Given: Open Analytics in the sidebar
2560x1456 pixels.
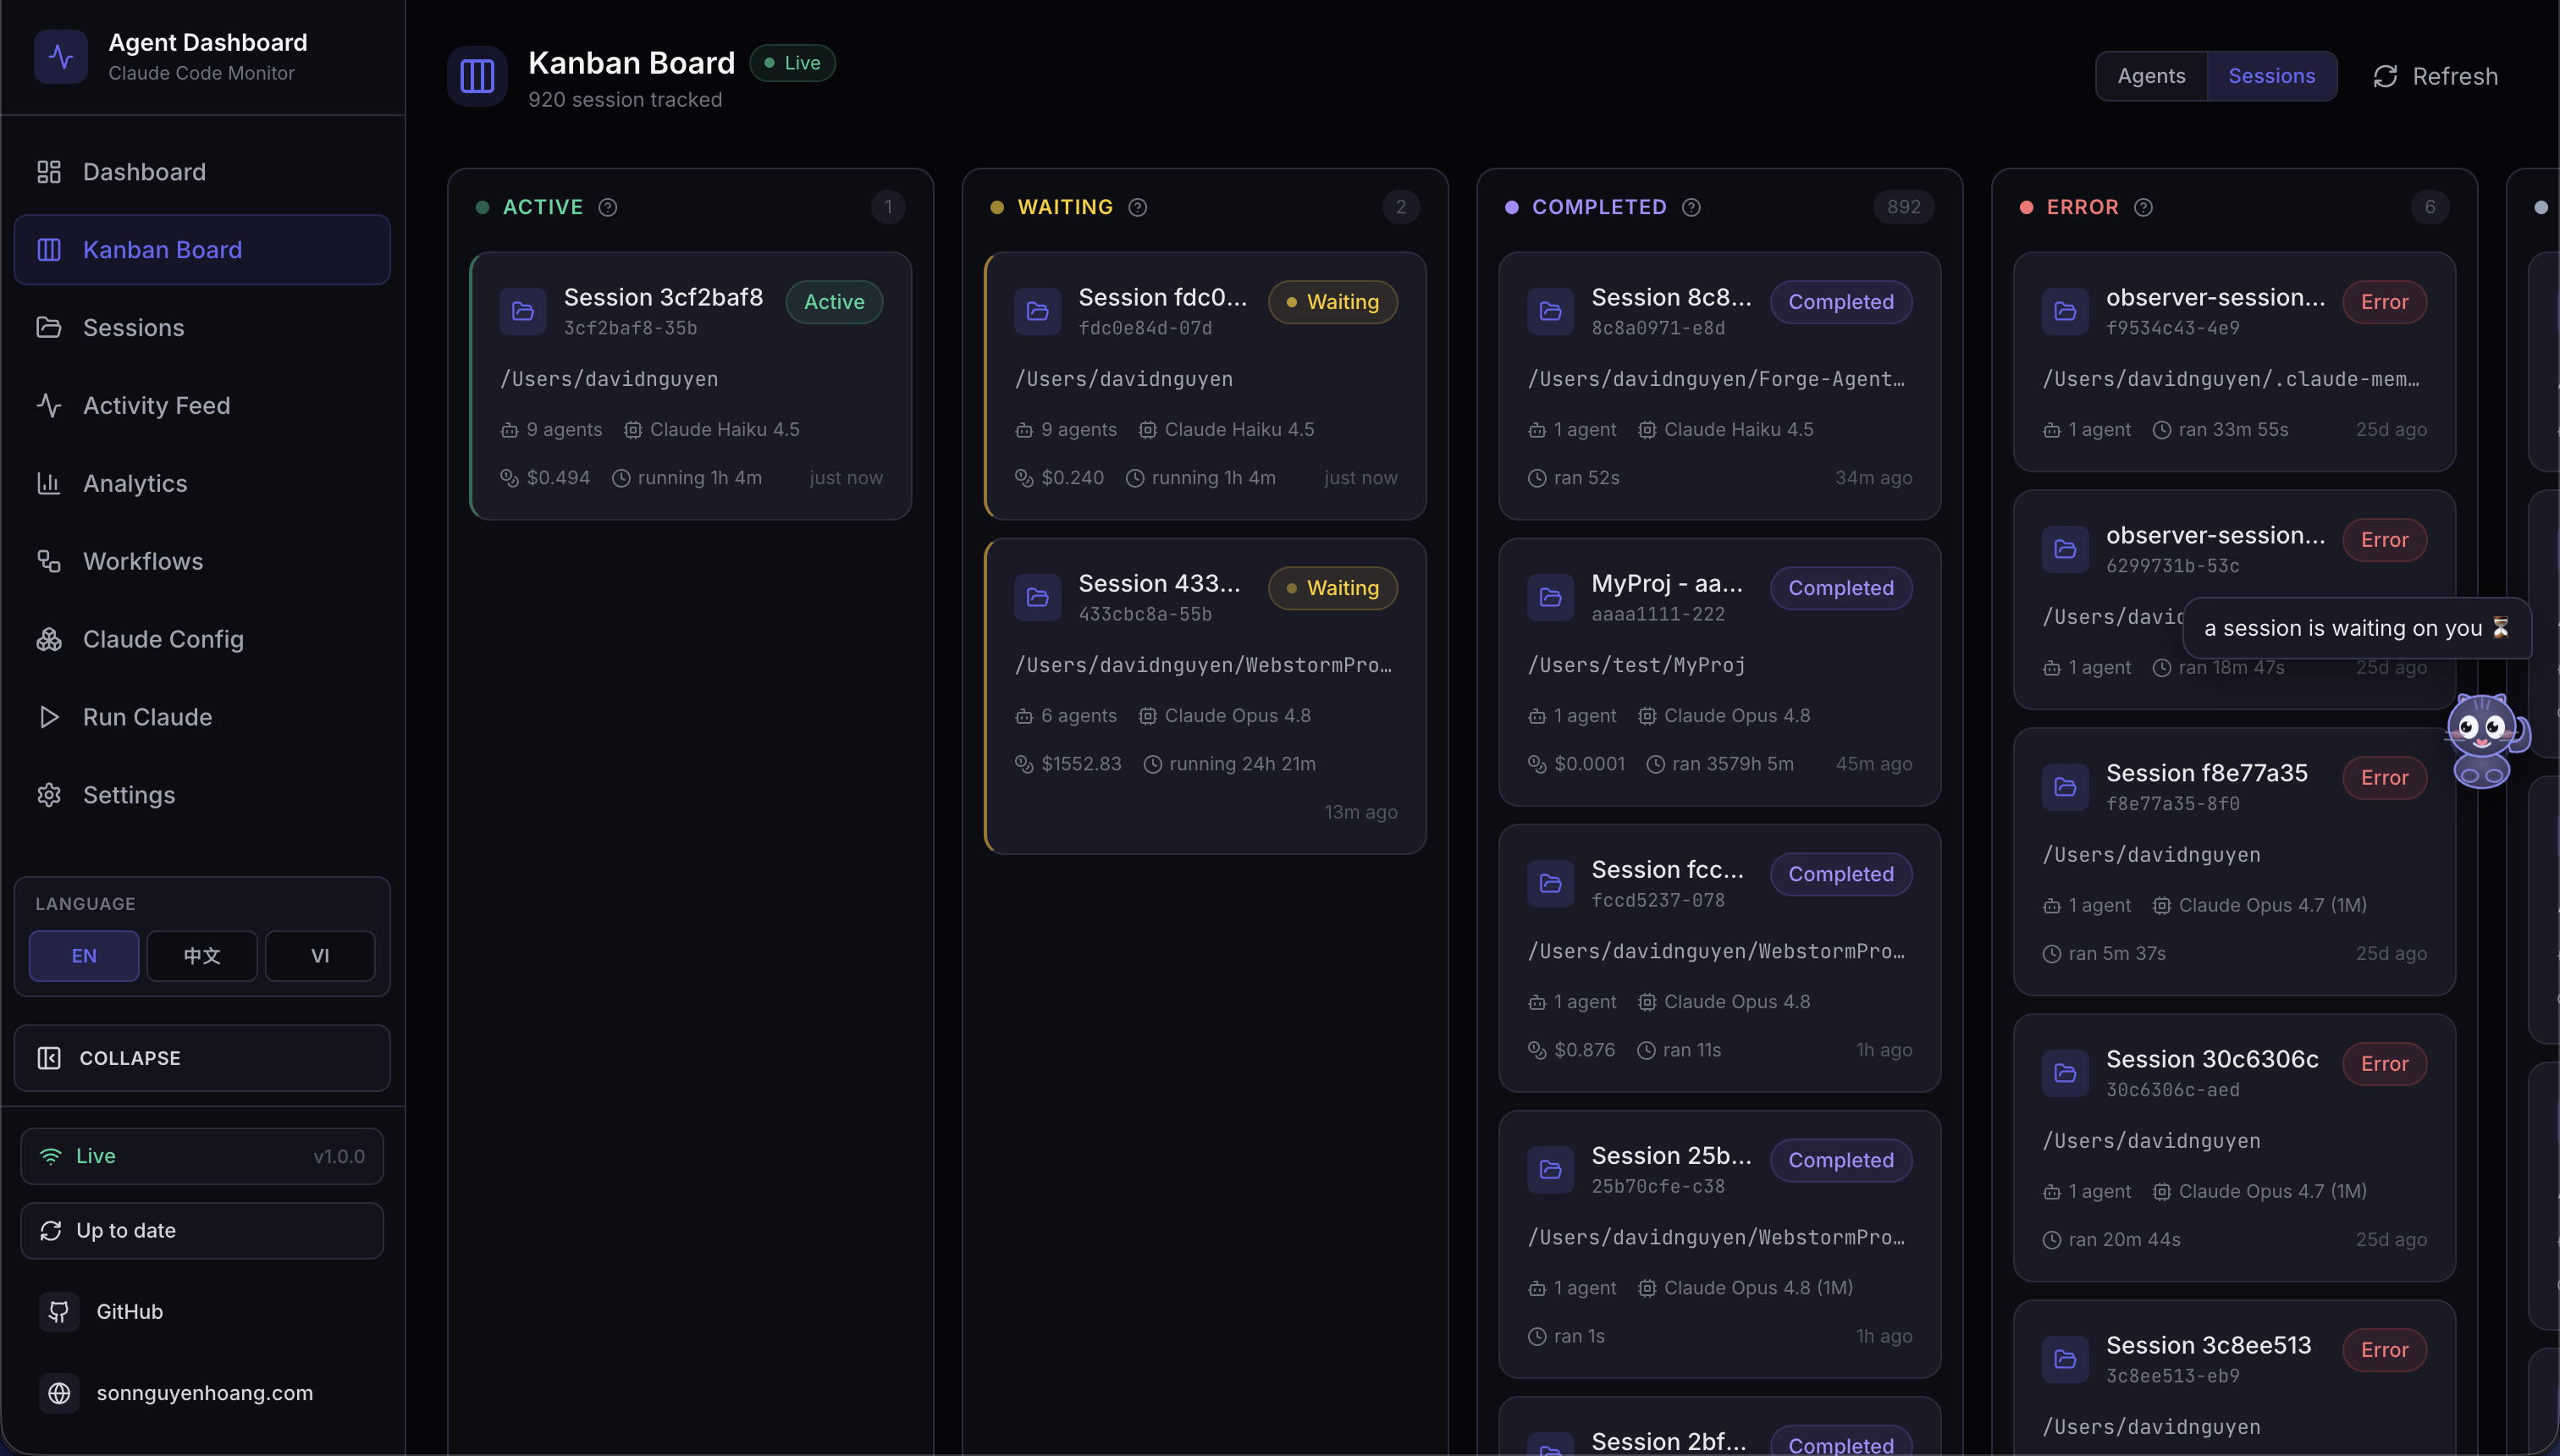Looking at the screenshot, I should pyautogui.click(x=202, y=484).
